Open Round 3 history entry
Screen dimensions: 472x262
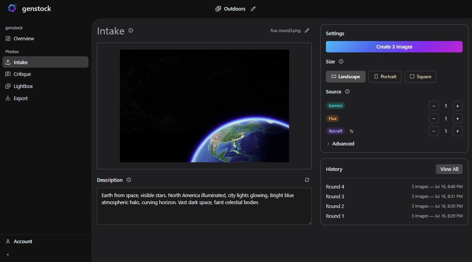(394, 196)
